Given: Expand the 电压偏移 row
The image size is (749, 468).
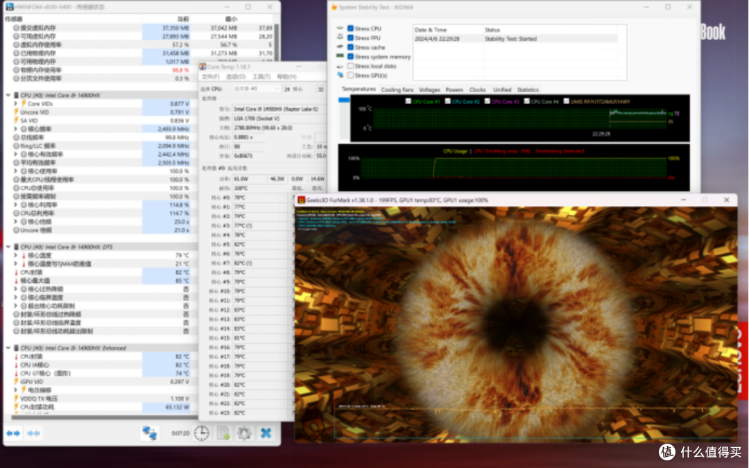Looking at the screenshot, I should (x=16, y=390).
